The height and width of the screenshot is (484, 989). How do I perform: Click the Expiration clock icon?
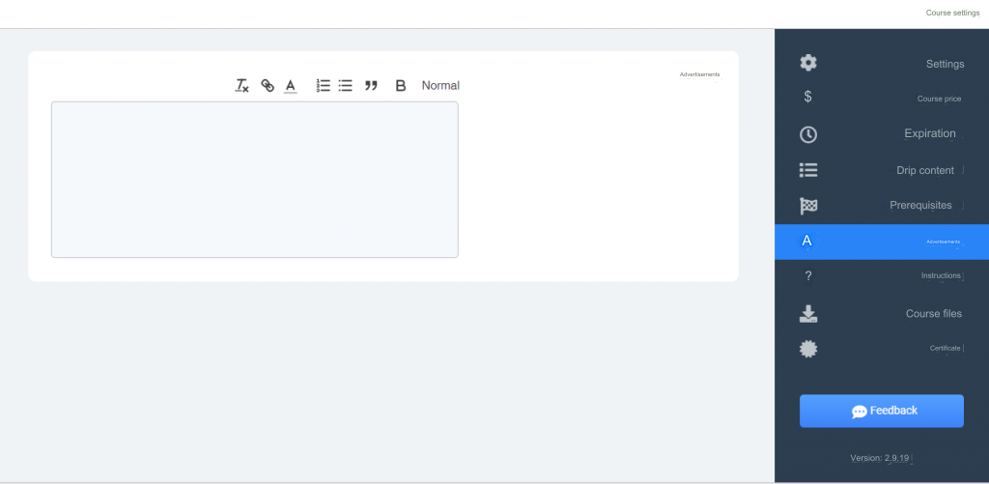point(808,134)
